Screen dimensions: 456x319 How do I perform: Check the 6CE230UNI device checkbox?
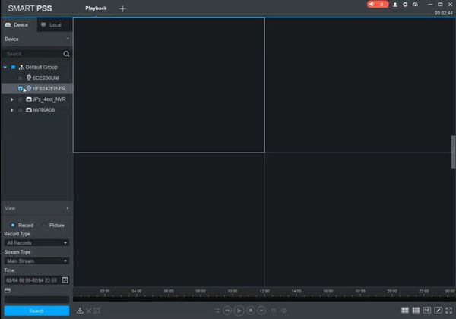[x=20, y=78]
